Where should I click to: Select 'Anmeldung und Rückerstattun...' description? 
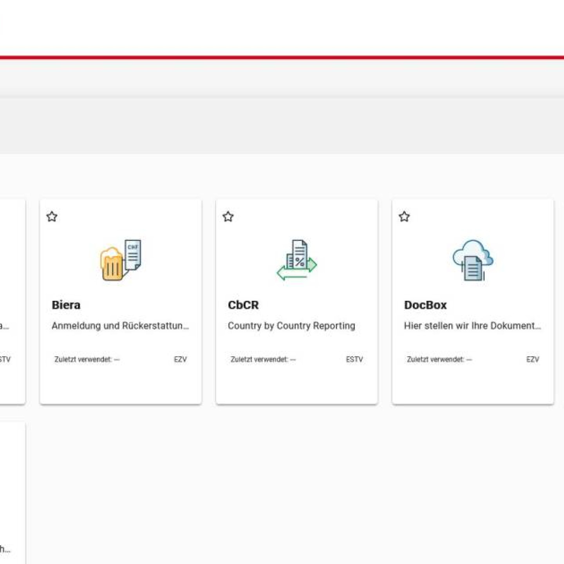coord(120,325)
